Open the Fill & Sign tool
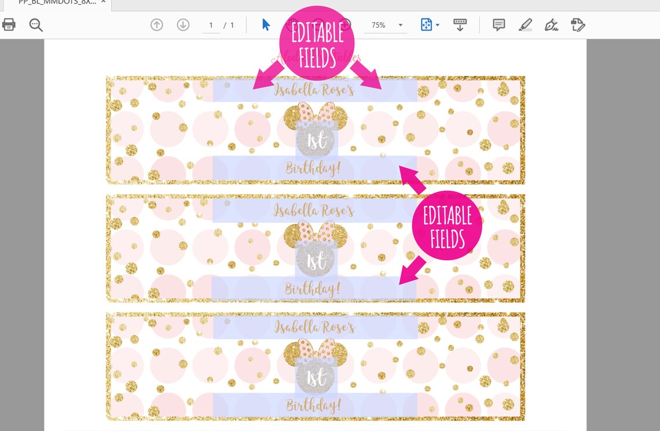Viewport: 660px width, 431px height. click(x=551, y=25)
